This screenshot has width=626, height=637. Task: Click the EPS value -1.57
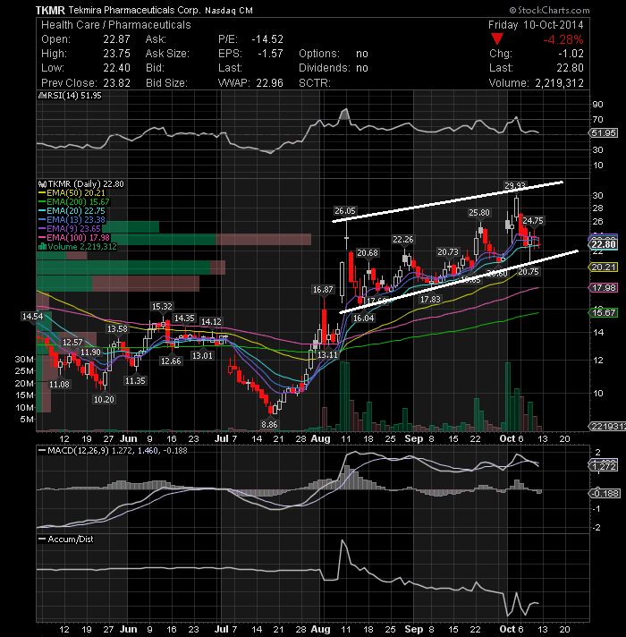click(x=270, y=54)
